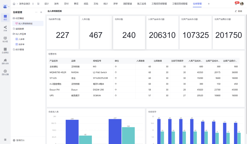Open 团队成员 team members in the sidebar
The image size is (247, 144).
click(5, 61)
